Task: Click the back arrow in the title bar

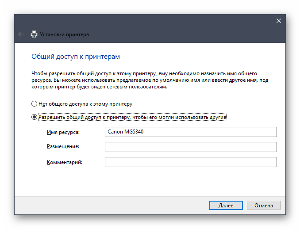Action: tap(21, 34)
